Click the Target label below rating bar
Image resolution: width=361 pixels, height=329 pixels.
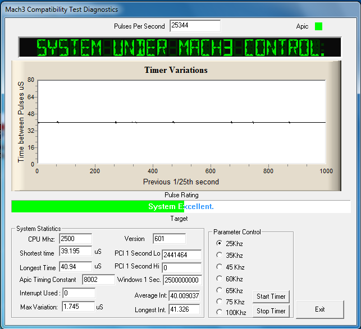(x=179, y=219)
